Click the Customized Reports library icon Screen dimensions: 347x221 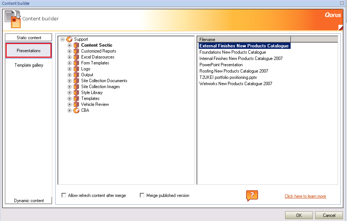click(76, 51)
